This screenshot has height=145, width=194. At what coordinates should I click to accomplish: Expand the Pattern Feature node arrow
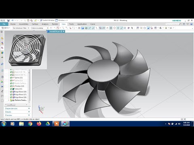[9, 100]
